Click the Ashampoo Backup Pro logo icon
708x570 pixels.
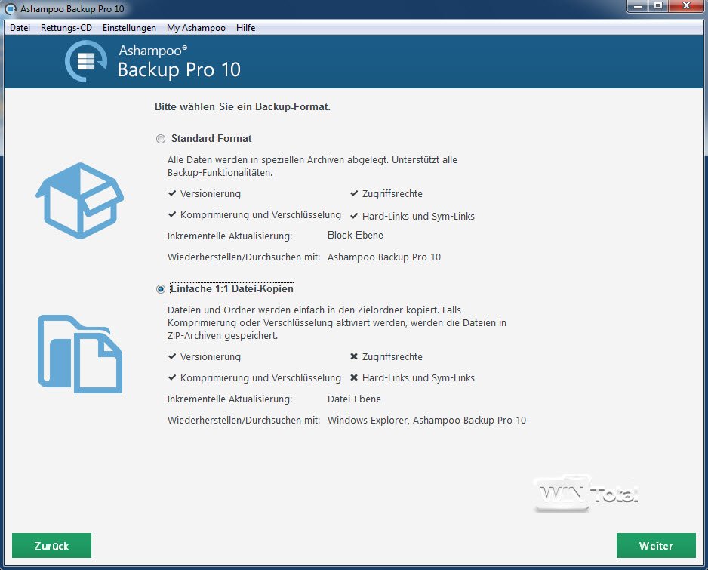click(x=86, y=61)
